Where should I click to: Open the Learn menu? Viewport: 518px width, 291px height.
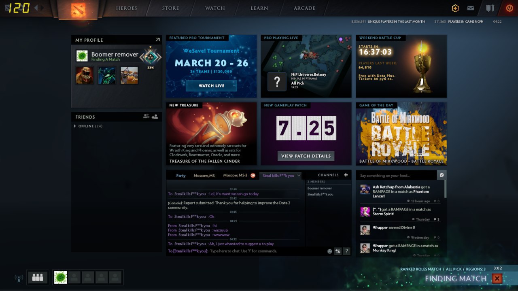tap(259, 8)
